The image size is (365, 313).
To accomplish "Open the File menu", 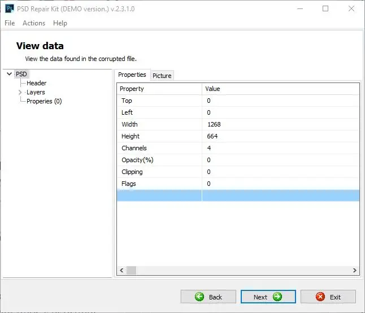I will [10, 23].
